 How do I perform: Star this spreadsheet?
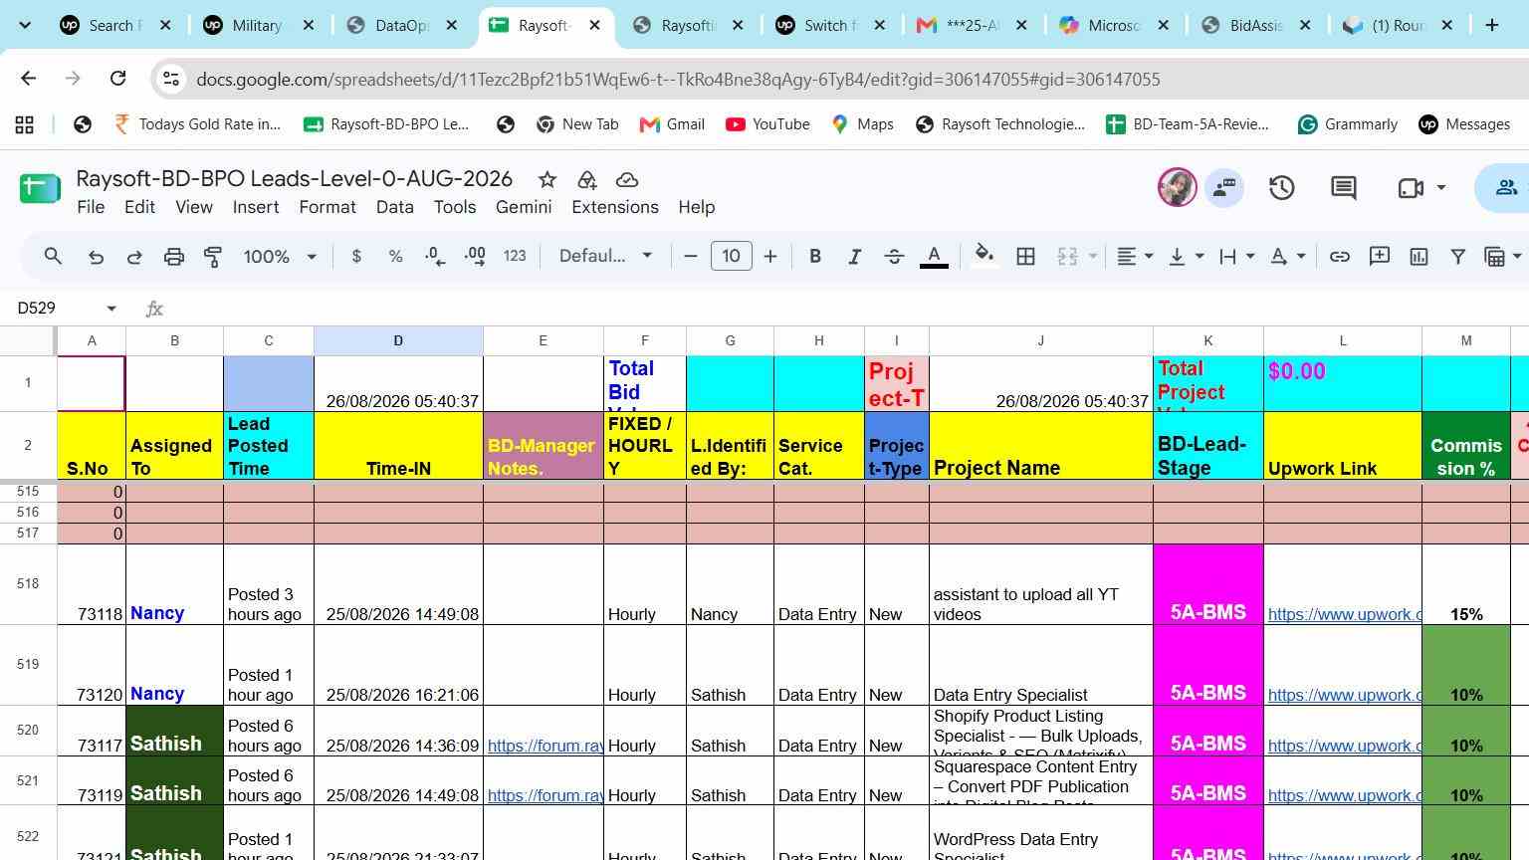coord(546,179)
